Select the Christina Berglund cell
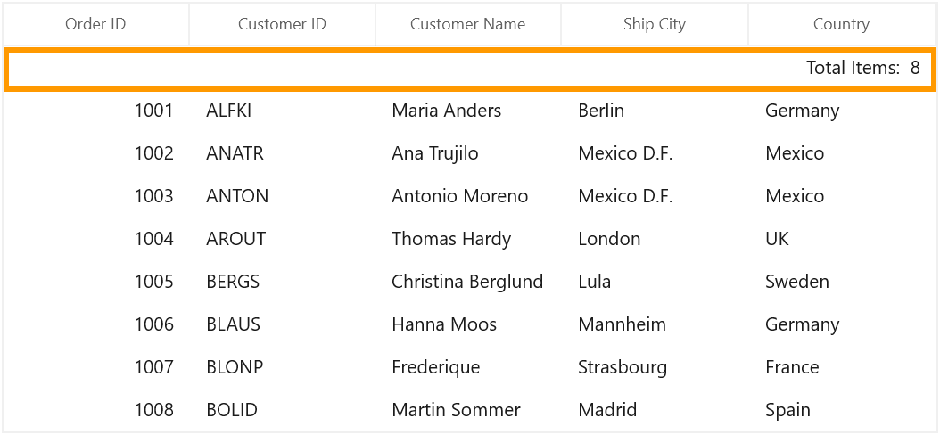This screenshot has height=435, width=940. click(x=468, y=282)
